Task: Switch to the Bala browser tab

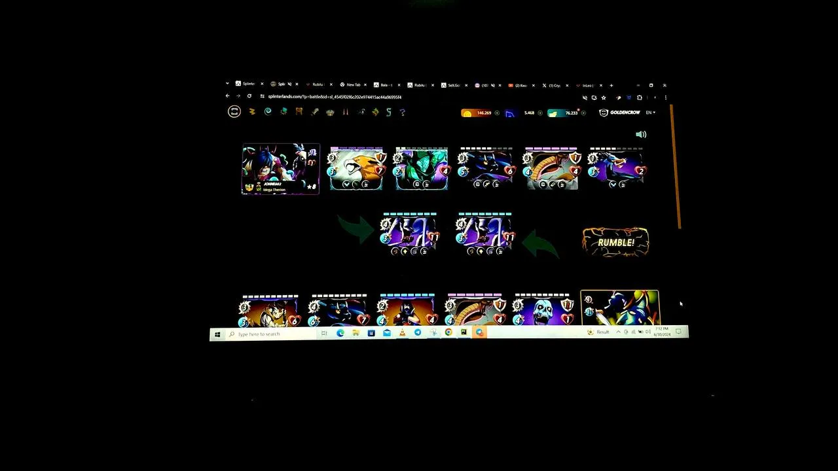Action: pos(386,85)
